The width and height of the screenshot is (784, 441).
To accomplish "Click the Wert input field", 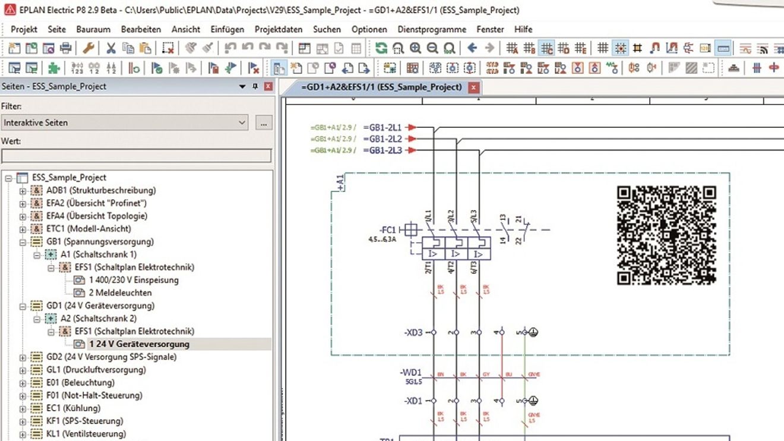I will point(136,156).
